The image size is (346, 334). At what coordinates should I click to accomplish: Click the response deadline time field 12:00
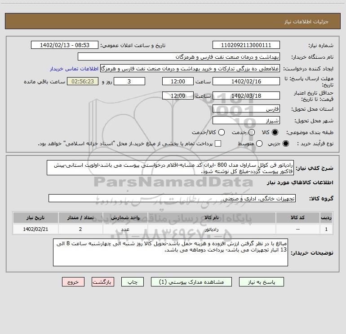pos(178,81)
